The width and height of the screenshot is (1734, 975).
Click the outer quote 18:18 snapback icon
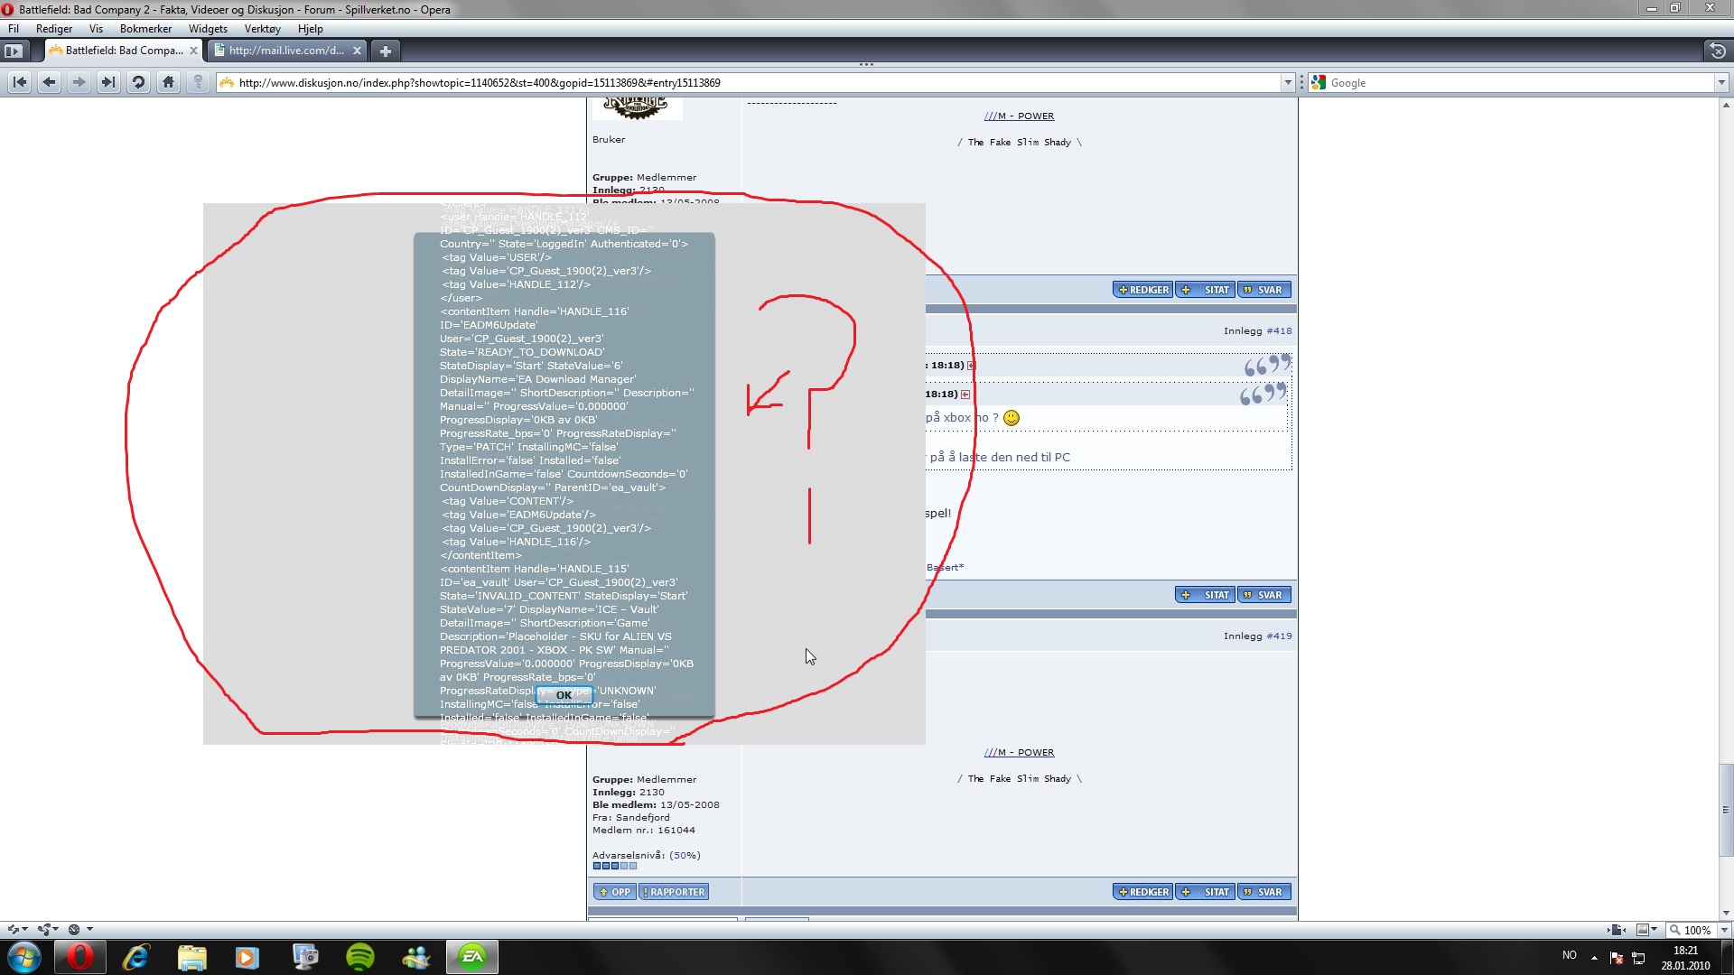pos(972,366)
